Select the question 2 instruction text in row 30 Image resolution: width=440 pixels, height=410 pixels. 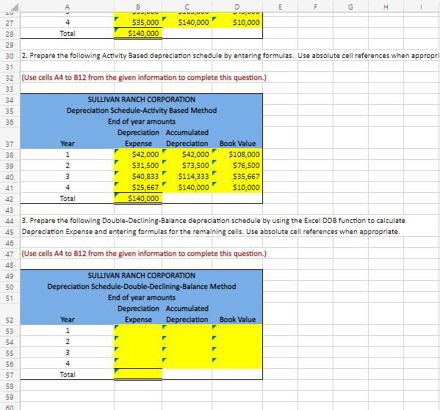(230, 56)
